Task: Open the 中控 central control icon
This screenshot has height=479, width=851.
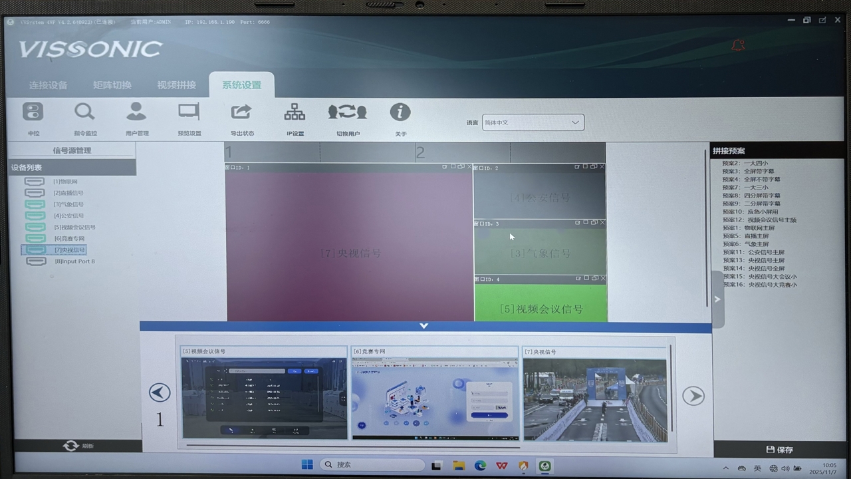Action: [33, 112]
